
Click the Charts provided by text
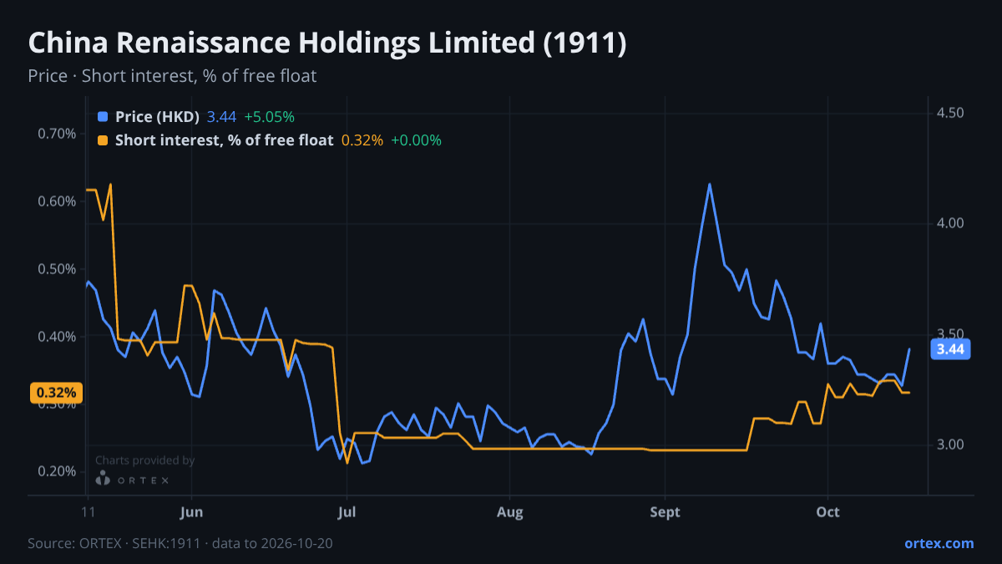(144, 460)
